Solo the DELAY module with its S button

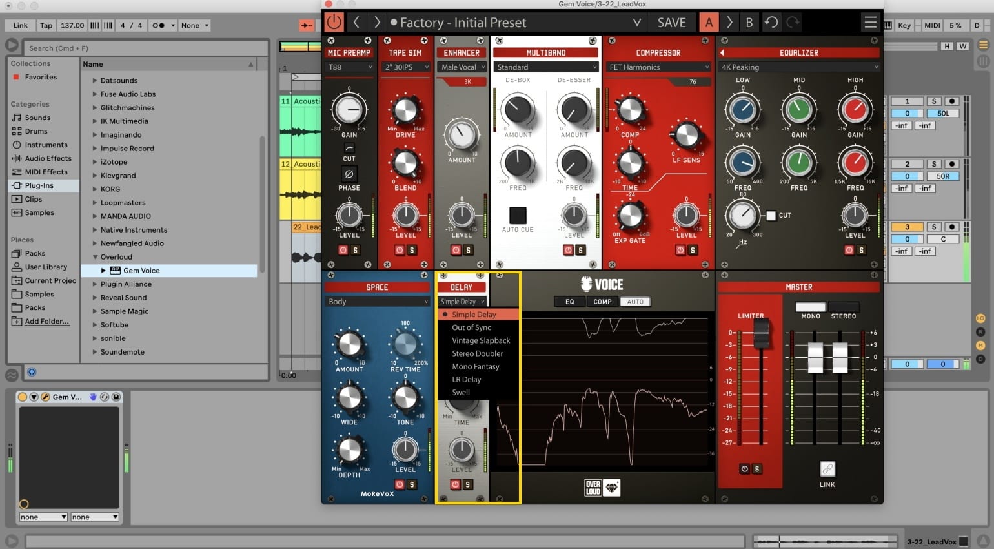[x=468, y=484]
